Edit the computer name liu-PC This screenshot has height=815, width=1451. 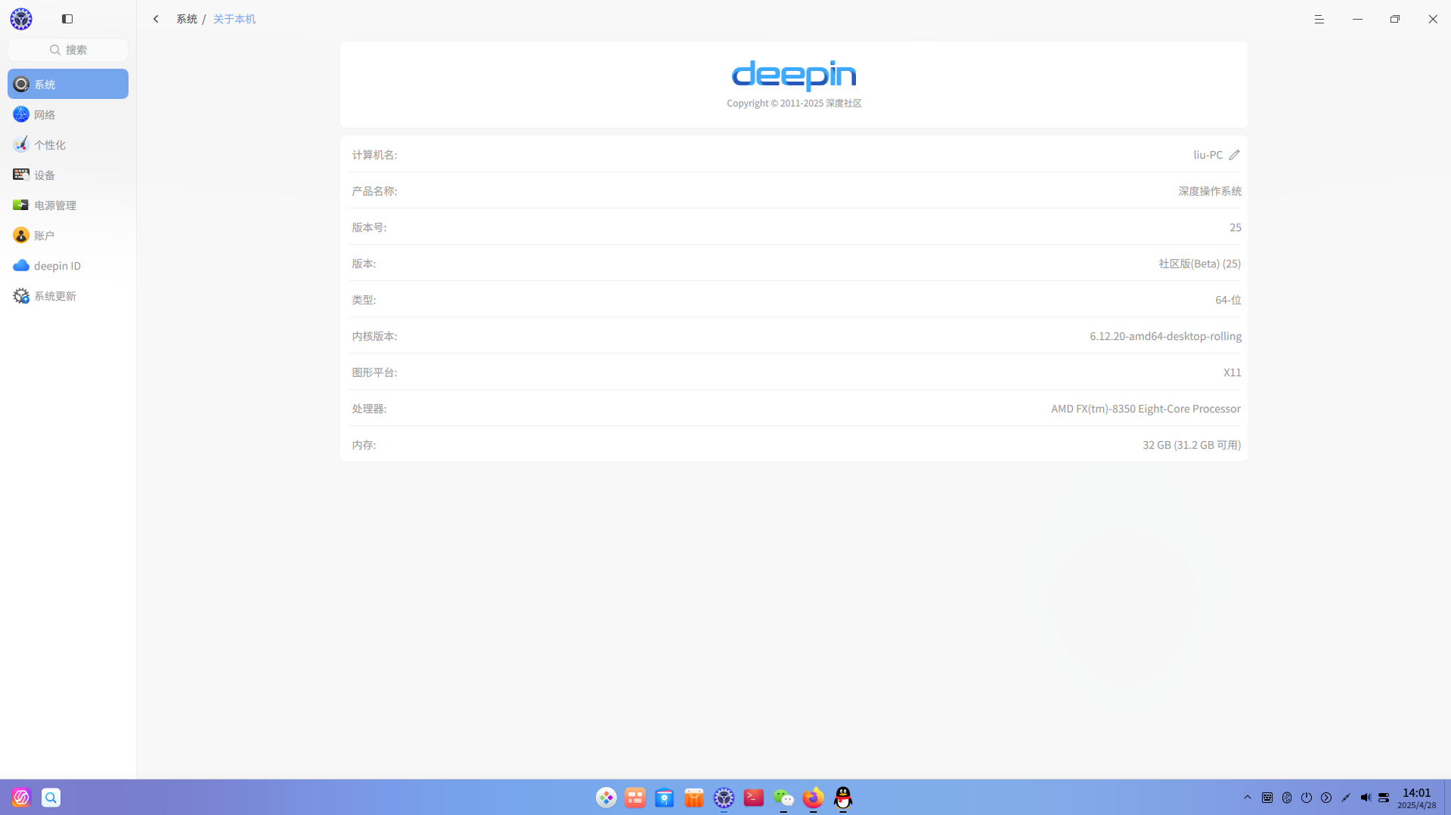(1234, 155)
